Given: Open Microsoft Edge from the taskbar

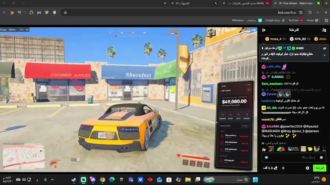Looking at the screenshot, I should point(112,180).
